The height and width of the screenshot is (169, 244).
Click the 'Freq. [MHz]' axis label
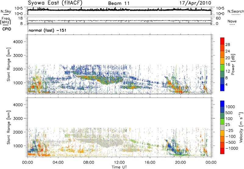5,21
